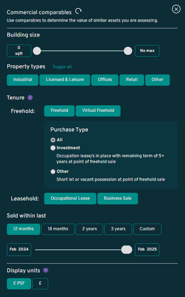Close the Commercial comparables panel

(x=176, y=9)
